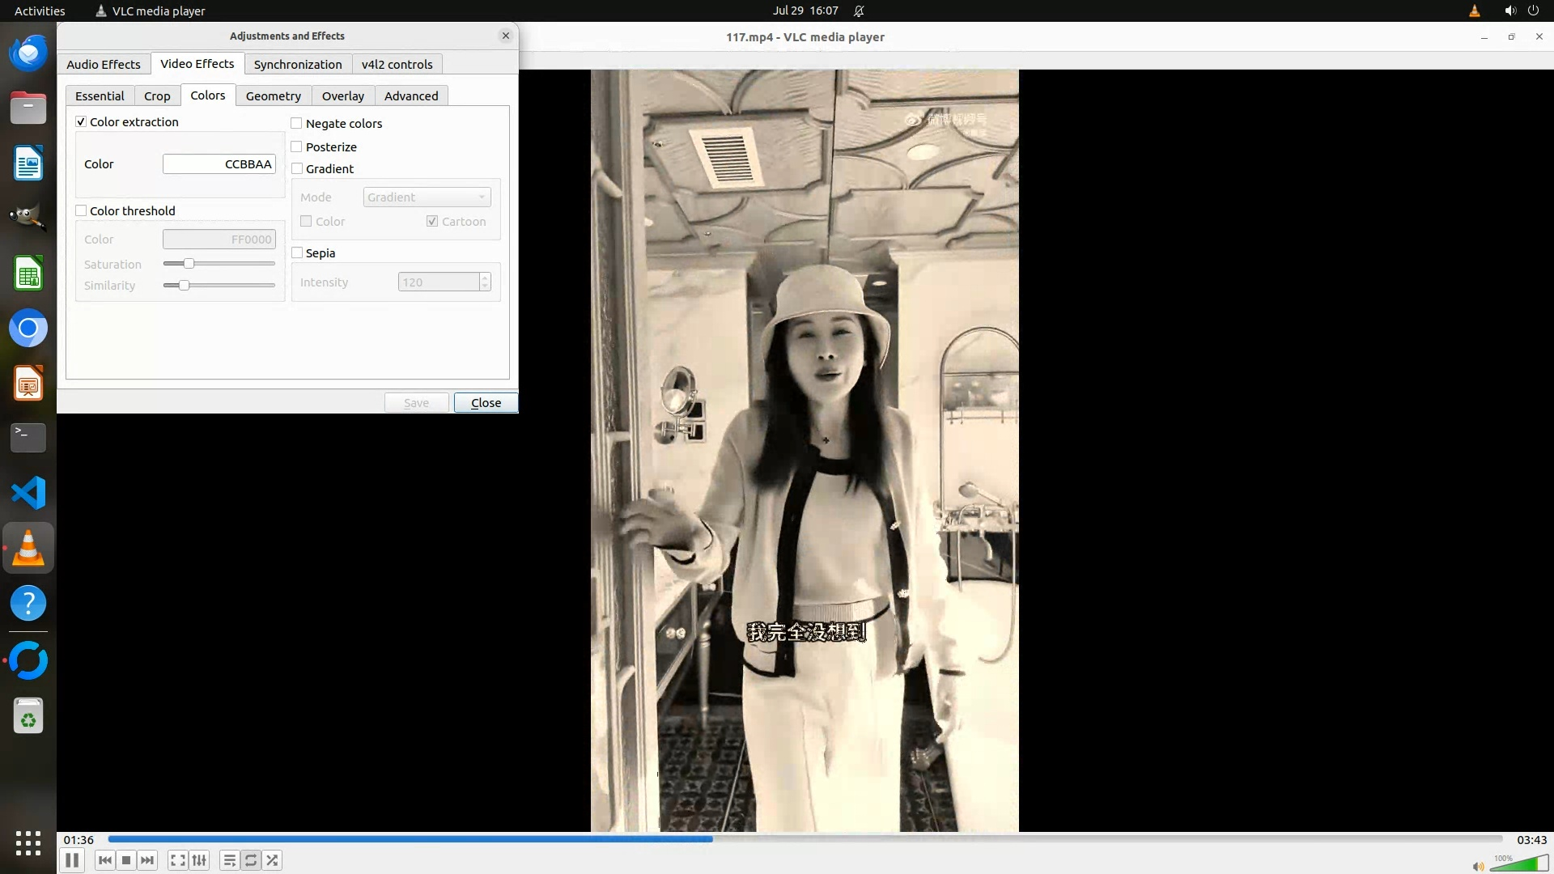Enable random shuffle playback
This screenshot has width=1554, height=874.
click(x=273, y=860)
